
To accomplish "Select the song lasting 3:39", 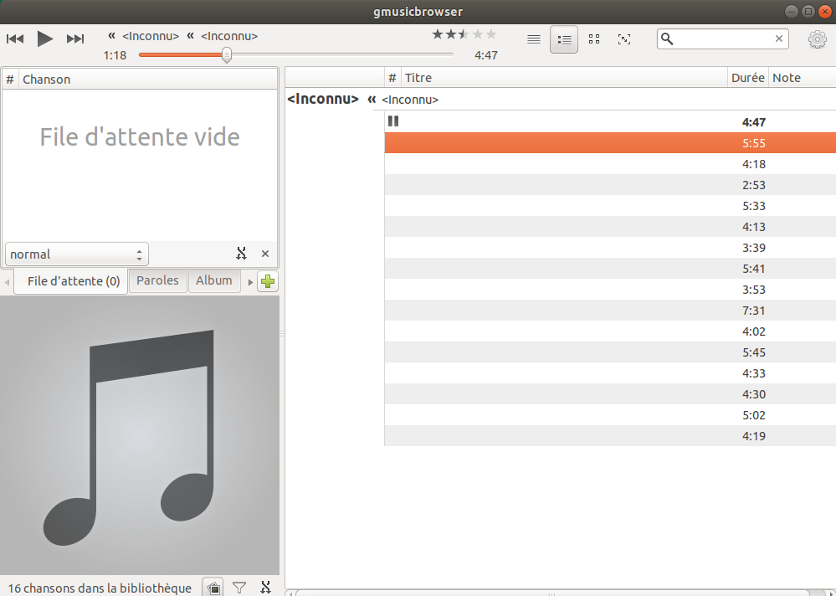I will pos(610,247).
